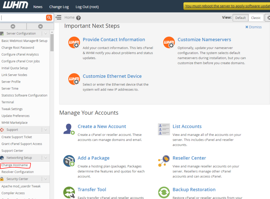This screenshot has width=270, height=199.
Task: Collapse the Networking Setup section
Action: coord(46,158)
